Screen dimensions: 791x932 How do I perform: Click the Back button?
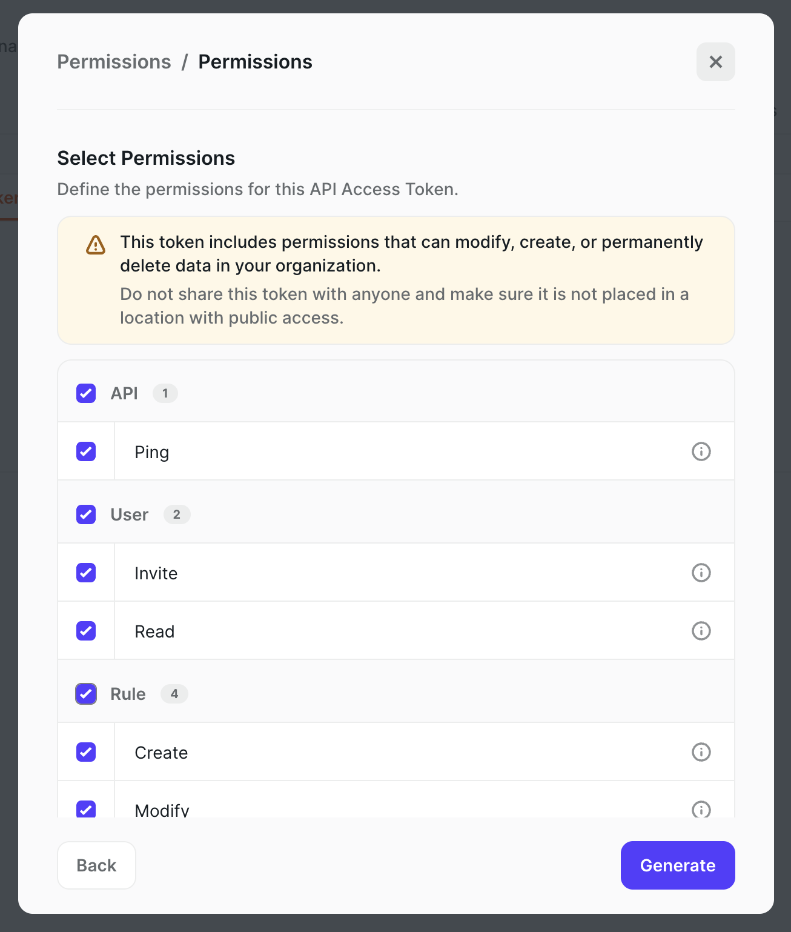point(96,865)
